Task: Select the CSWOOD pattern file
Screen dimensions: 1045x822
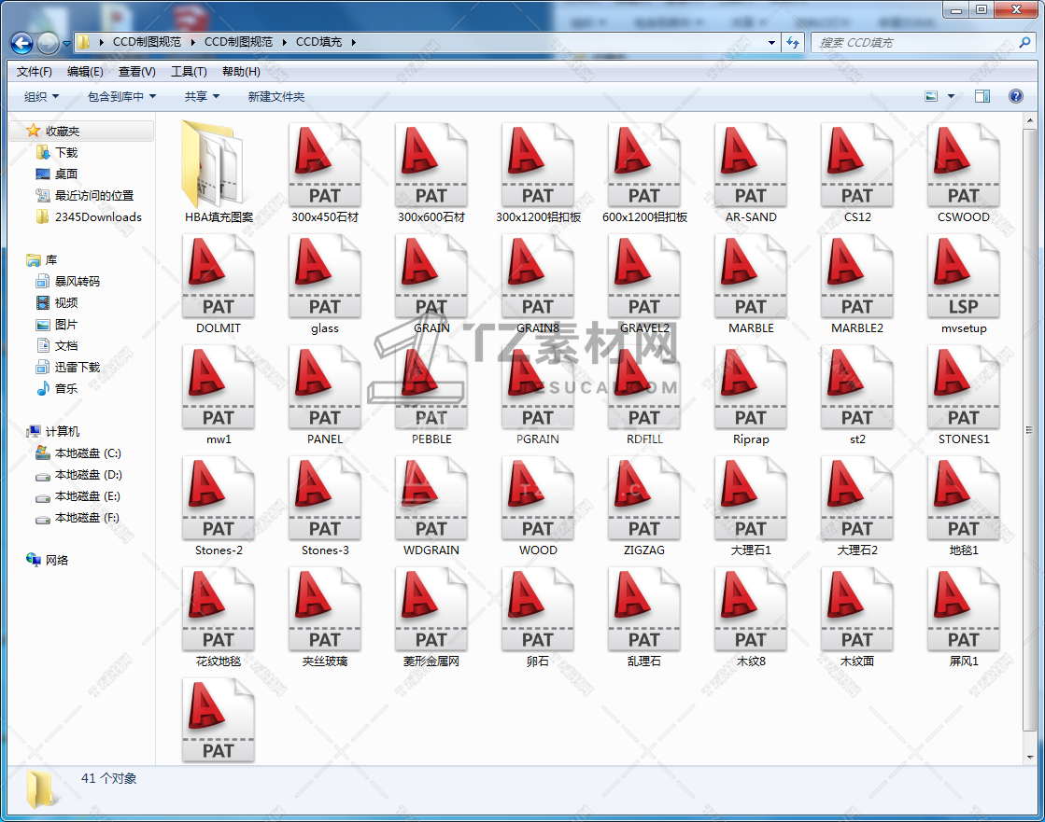Action: click(x=964, y=173)
